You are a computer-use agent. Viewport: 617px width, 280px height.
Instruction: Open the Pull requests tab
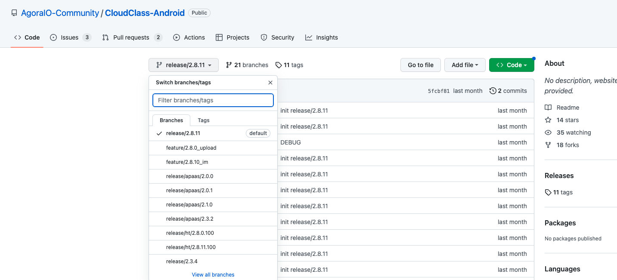tap(132, 37)
